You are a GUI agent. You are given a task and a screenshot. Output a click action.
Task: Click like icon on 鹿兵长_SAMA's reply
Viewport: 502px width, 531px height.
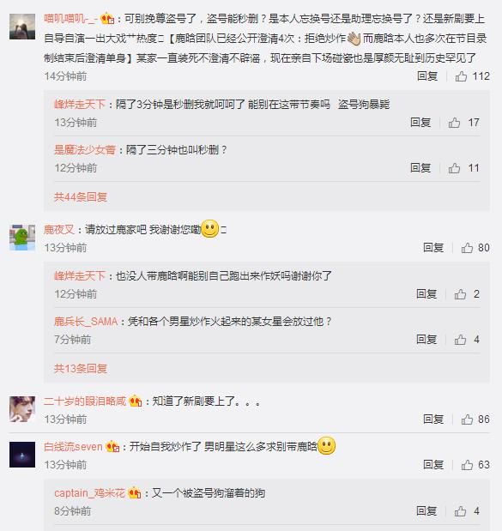pyautogui.click(x=460, y=340)
